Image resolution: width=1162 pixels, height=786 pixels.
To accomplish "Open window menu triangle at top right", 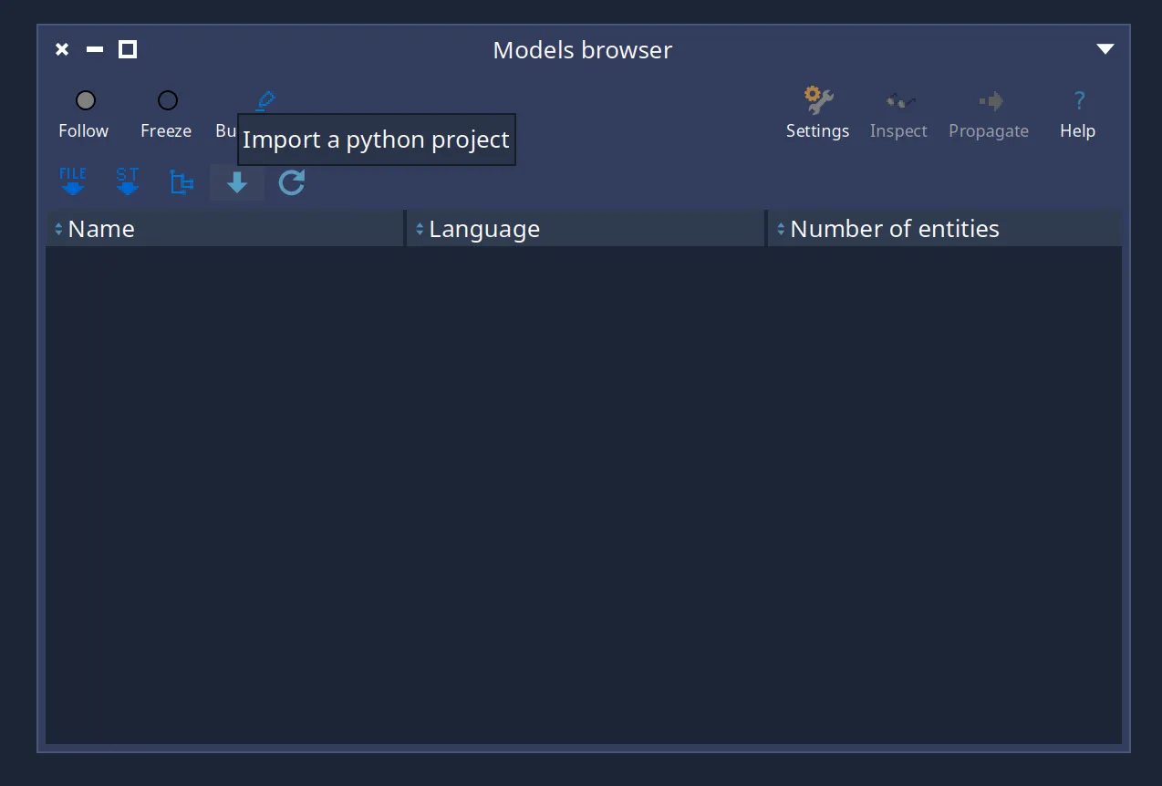I will 1105,49.
